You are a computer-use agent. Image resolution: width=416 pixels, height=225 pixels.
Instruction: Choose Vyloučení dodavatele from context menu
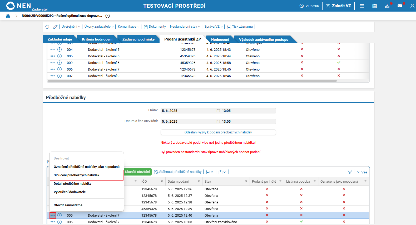coord(70,192)
